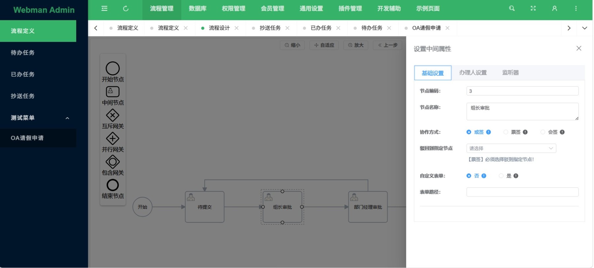The image size is (594, 268).
Task: Click the 表单路径 input field
Action: [522, 192]
